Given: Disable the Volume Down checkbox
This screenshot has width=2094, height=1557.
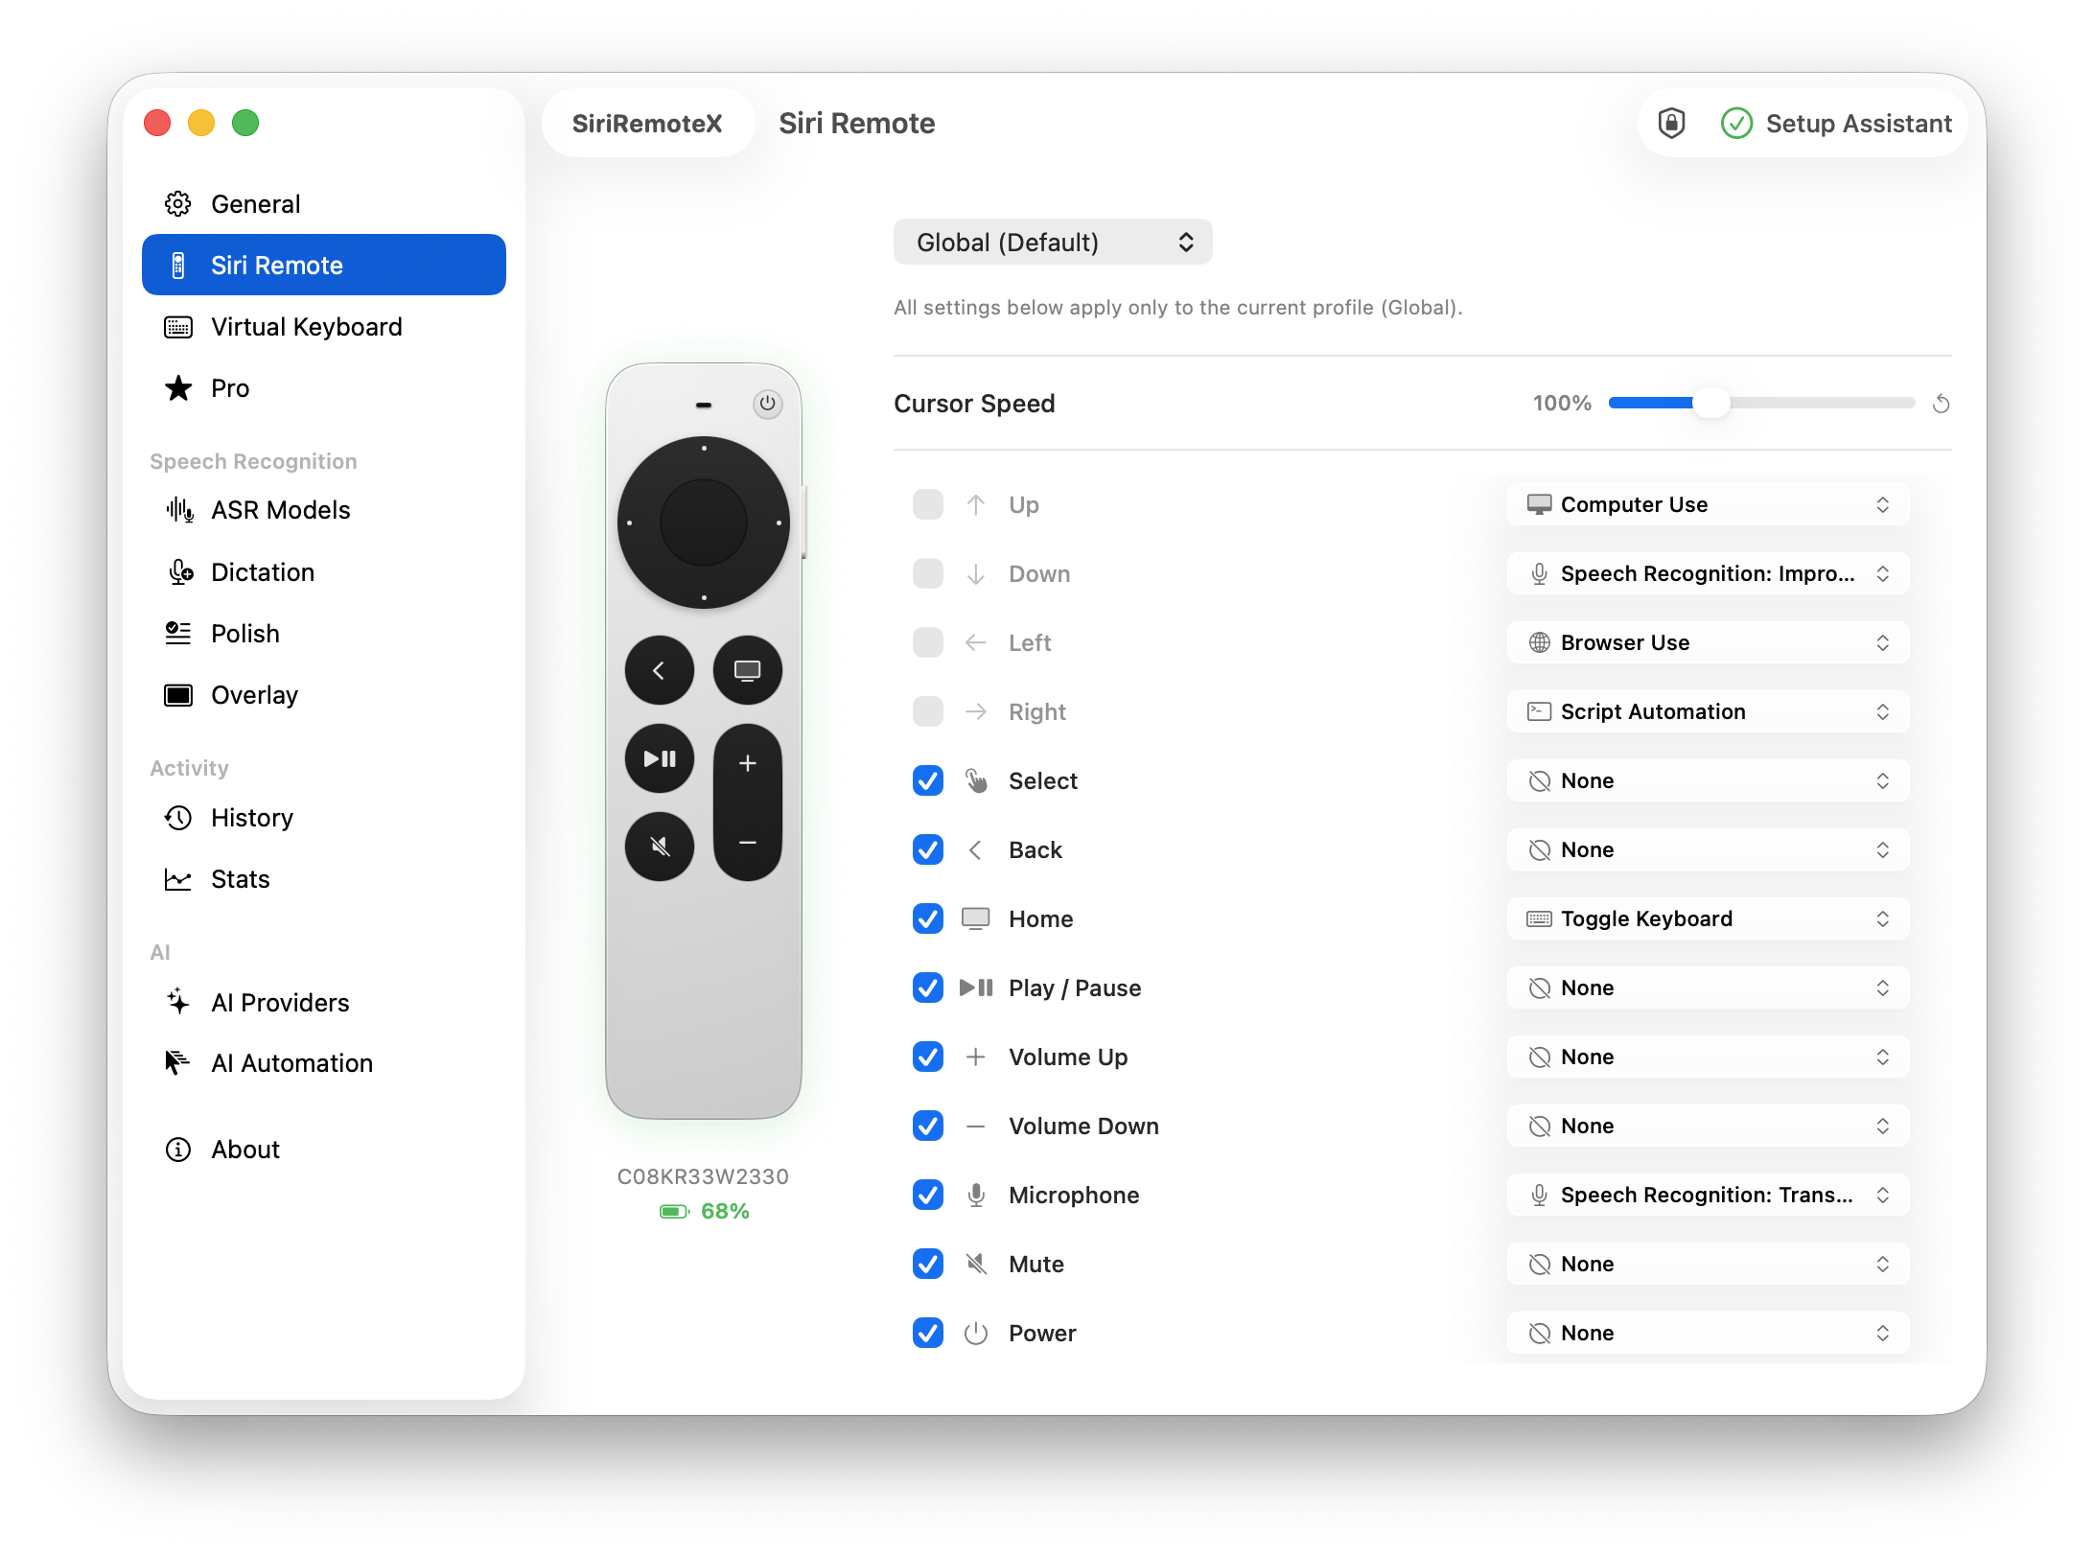Looking at the screenshot, I should [x=928, y=1127].
